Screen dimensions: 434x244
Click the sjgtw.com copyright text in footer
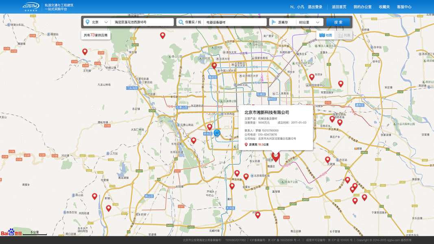(384, 240)
